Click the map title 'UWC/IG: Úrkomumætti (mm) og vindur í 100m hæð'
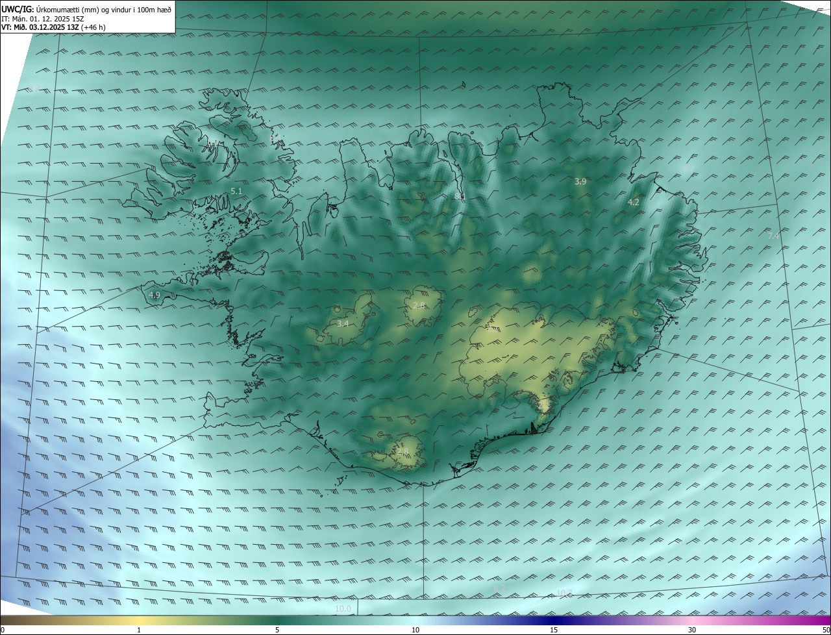 pyautogui.click(x=86, y=10)
